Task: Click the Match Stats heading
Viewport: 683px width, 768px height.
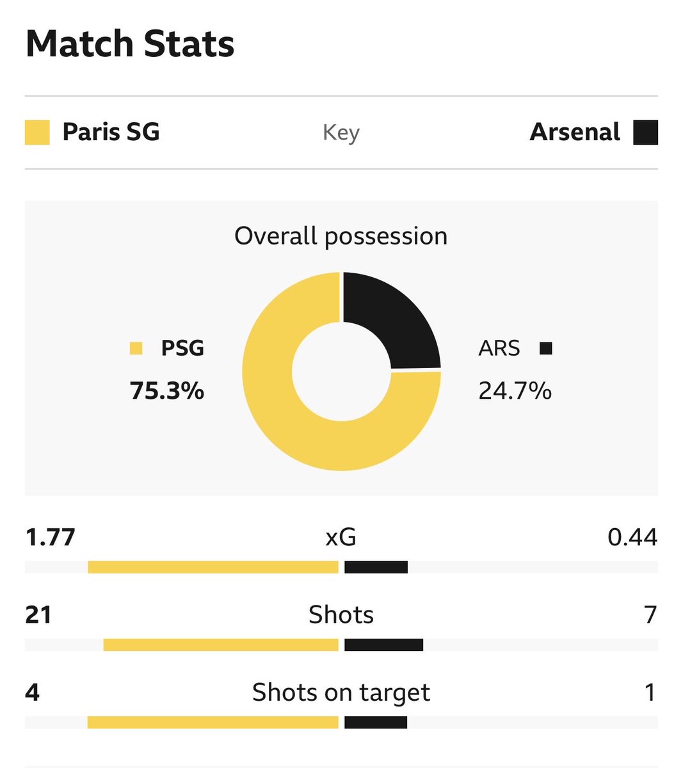Action: tap(130, 44)
